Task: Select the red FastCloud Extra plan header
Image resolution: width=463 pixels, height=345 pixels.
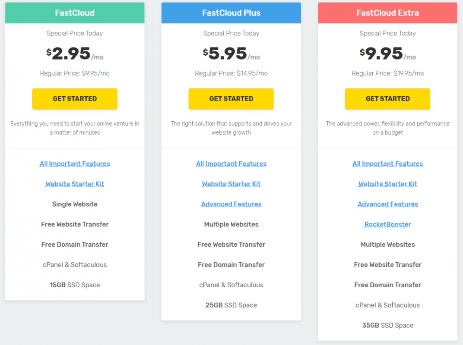Action: tap(388, 13)
